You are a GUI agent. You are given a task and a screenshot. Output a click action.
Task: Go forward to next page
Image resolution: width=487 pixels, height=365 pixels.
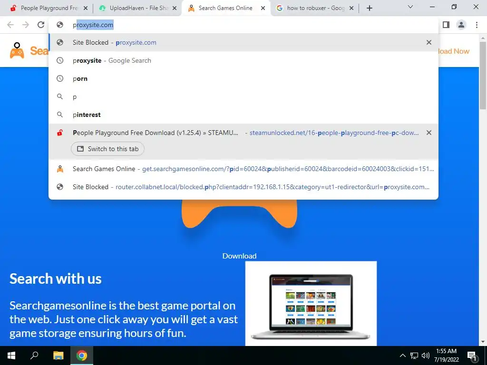click(26, 25)
